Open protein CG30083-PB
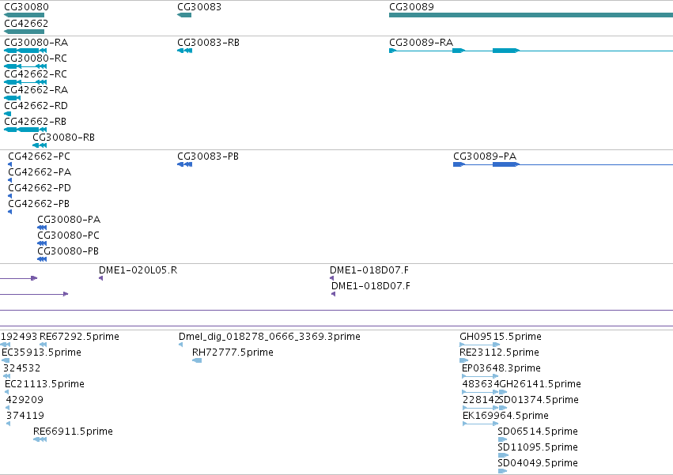Screen dimensions: 673x475 pyautogui.click(x=208, y=156)
